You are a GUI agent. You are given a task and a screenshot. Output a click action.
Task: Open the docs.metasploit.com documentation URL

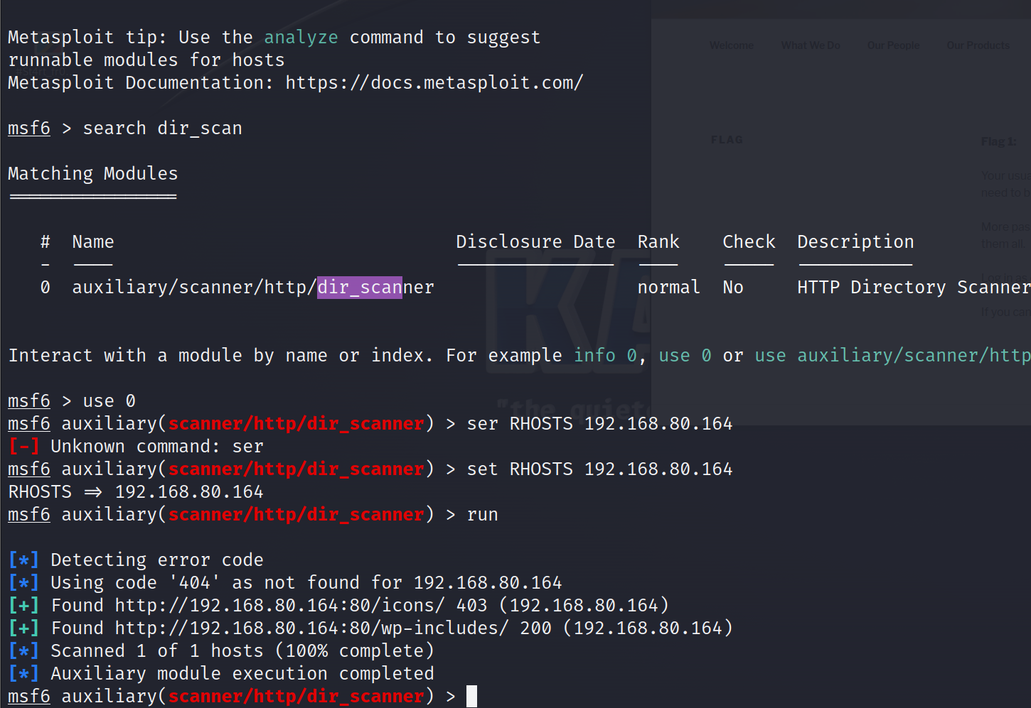[x=434, y=83]
